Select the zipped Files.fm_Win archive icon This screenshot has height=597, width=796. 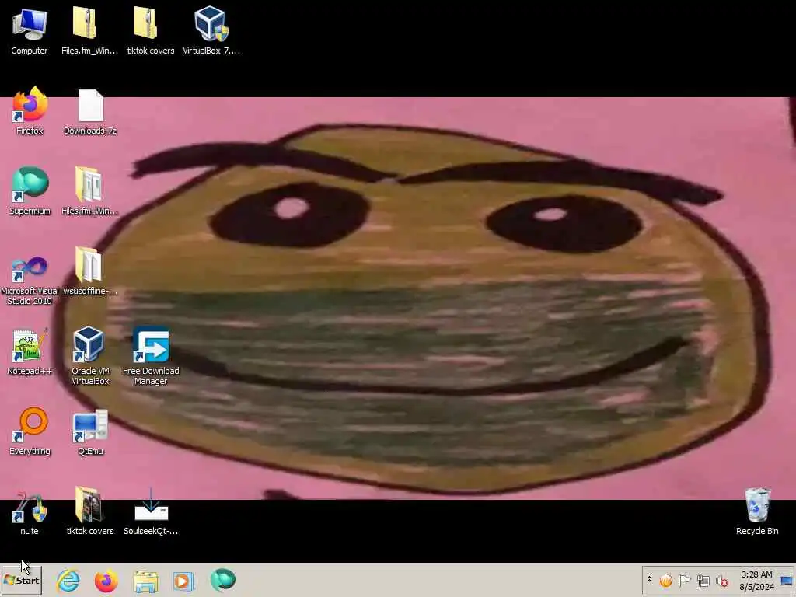[x=90, y=31]
